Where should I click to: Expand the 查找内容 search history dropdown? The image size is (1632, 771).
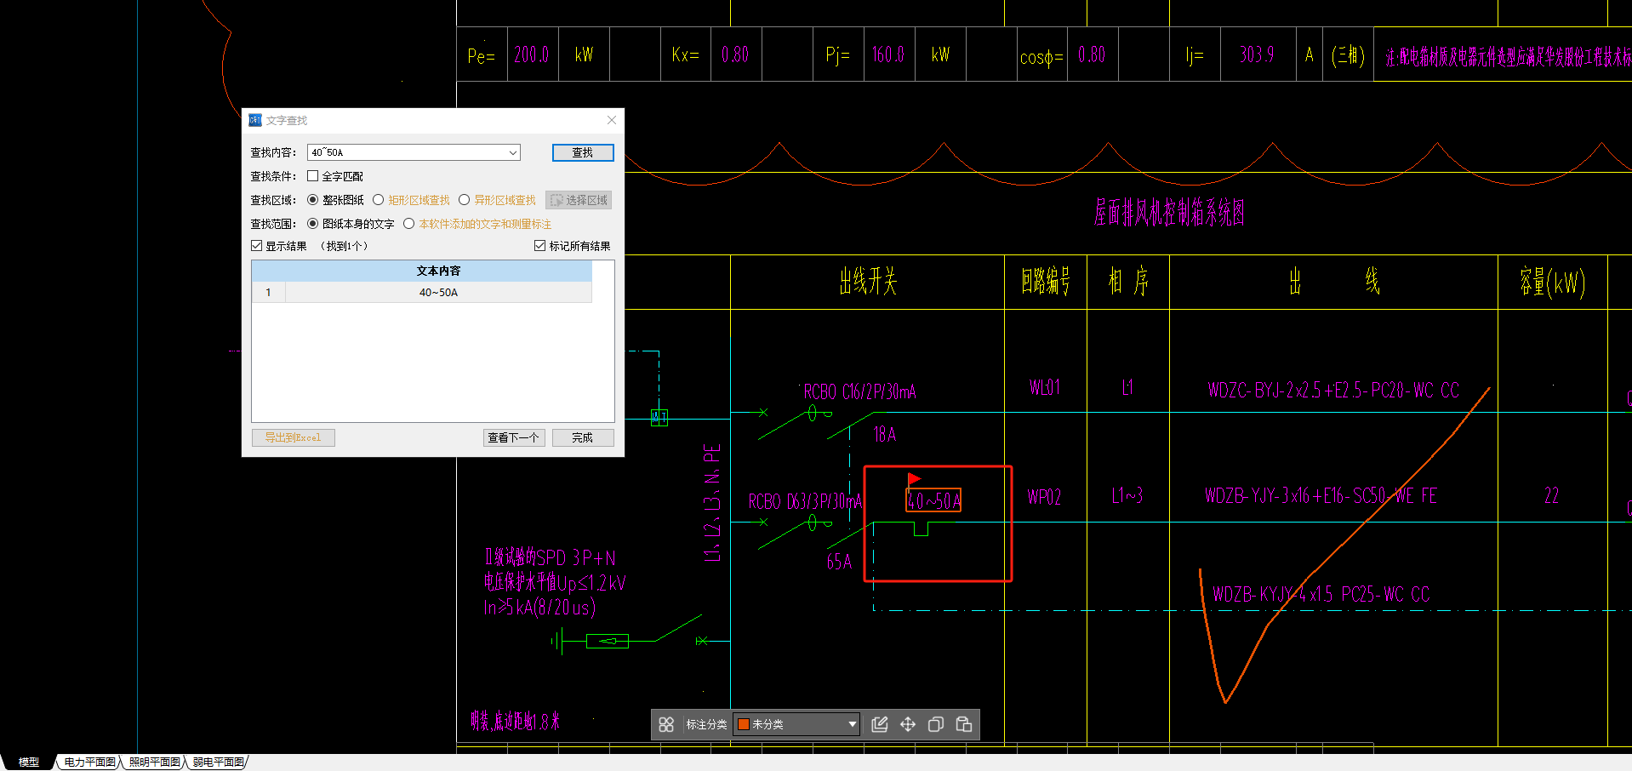pos(513,152)
